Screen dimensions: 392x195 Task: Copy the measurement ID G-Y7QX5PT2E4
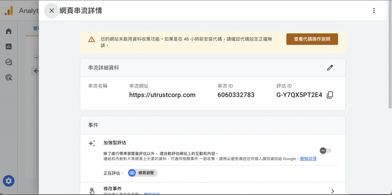coord(330,95)
